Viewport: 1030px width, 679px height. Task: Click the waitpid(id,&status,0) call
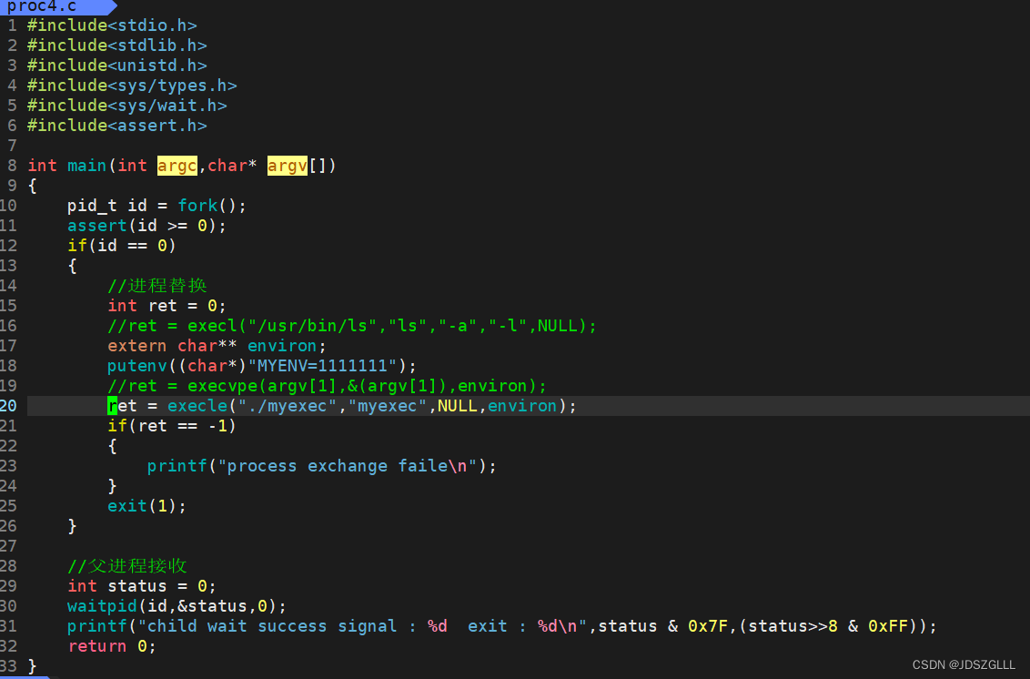(x=177, y=606)
